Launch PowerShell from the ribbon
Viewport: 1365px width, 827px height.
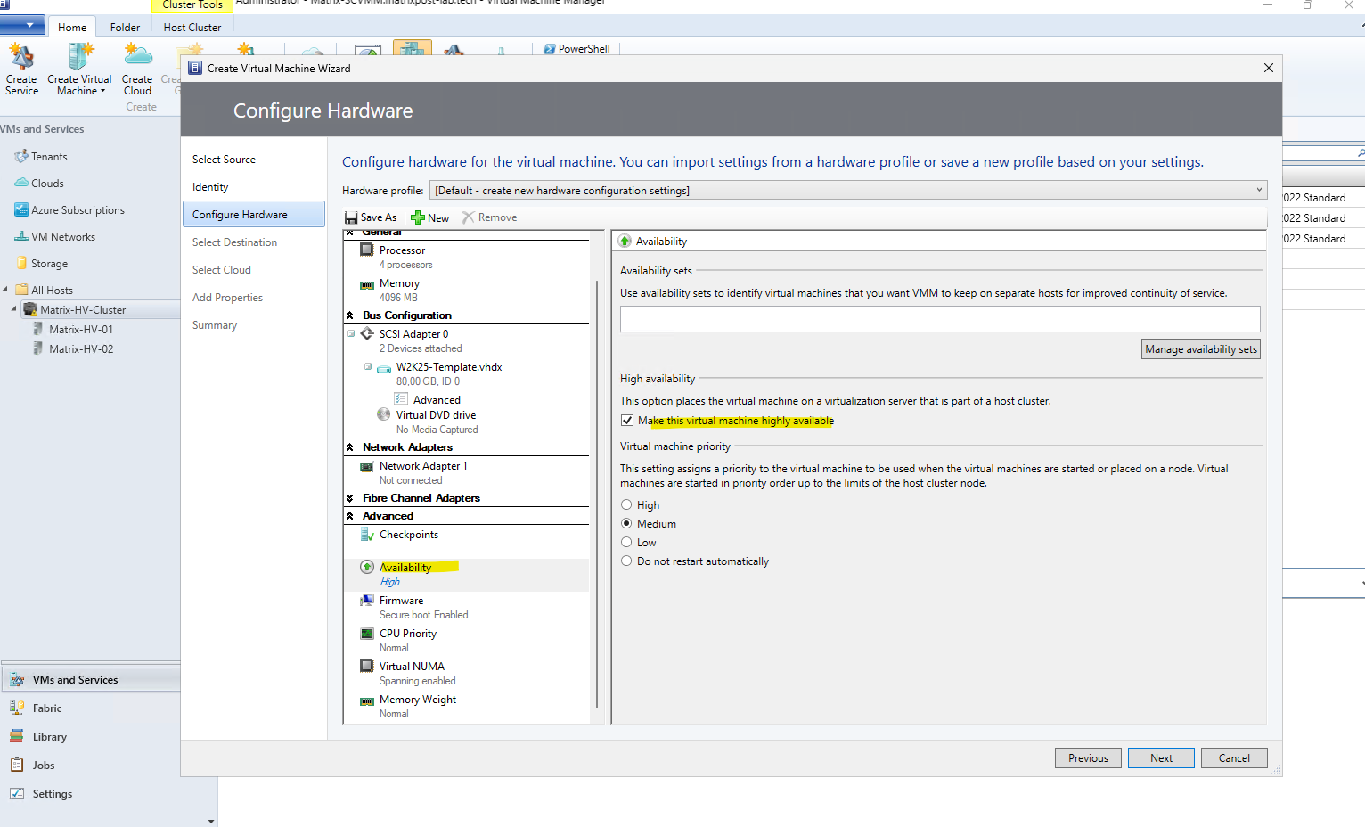pos(576,49)
